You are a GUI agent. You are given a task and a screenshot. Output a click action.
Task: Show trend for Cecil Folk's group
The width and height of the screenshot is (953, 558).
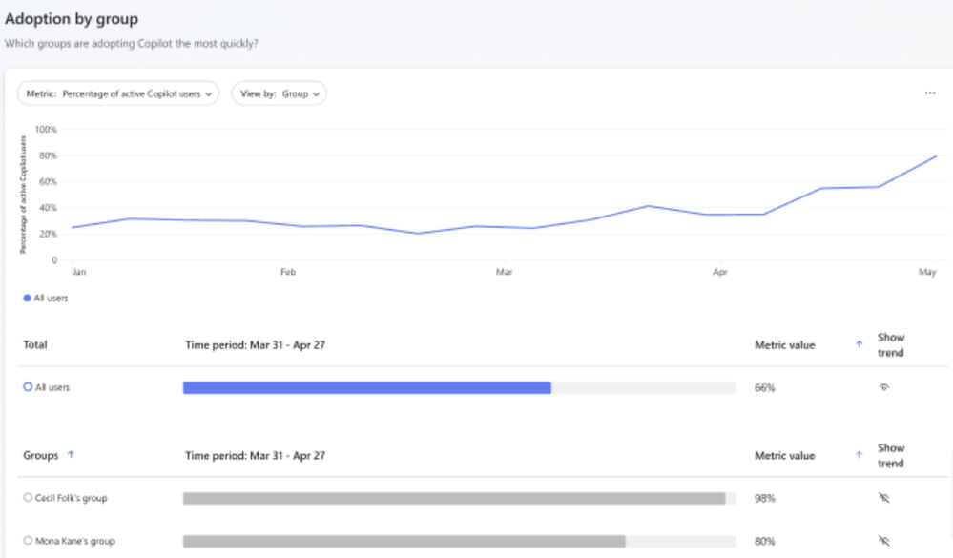(x=884, y=498)
